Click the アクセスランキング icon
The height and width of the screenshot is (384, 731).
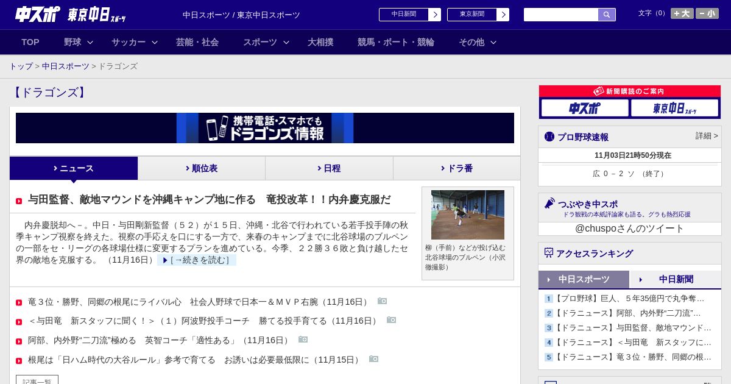click(549, 253)
